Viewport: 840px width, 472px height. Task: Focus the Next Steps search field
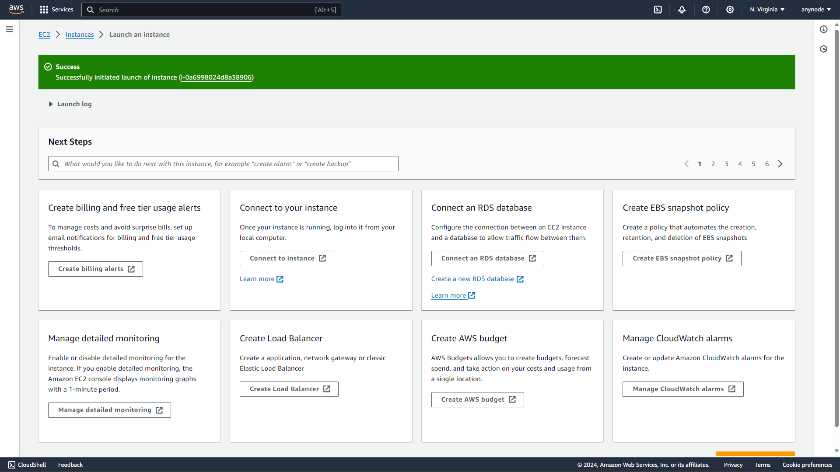coord(223,163)
